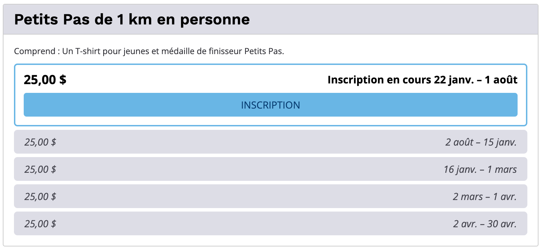Image resolution: width=542 pixels, height=251 pixels.
Task: Click the empty middle of the 2 août – 15 janv. row
Action: coord(244,142)
